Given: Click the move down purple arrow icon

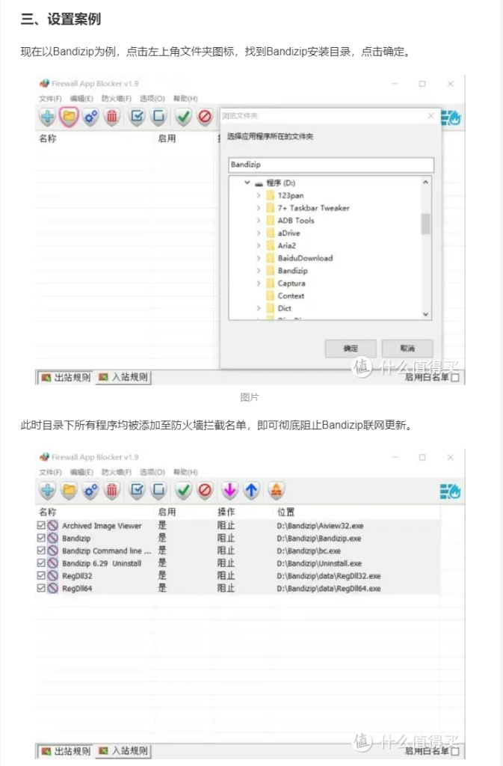Looking at the screenshot, I should pos(229,491).
